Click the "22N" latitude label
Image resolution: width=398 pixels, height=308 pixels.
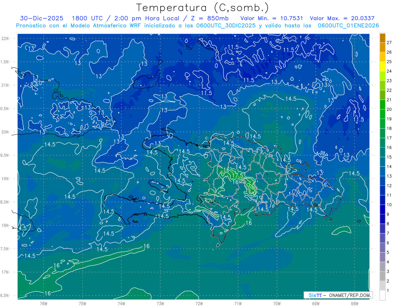(5, 39)
